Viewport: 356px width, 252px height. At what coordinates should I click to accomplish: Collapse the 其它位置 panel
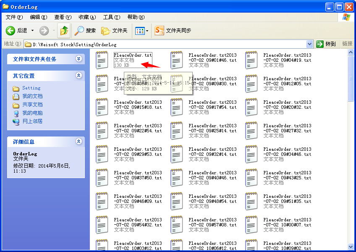(x=79, y=76)
